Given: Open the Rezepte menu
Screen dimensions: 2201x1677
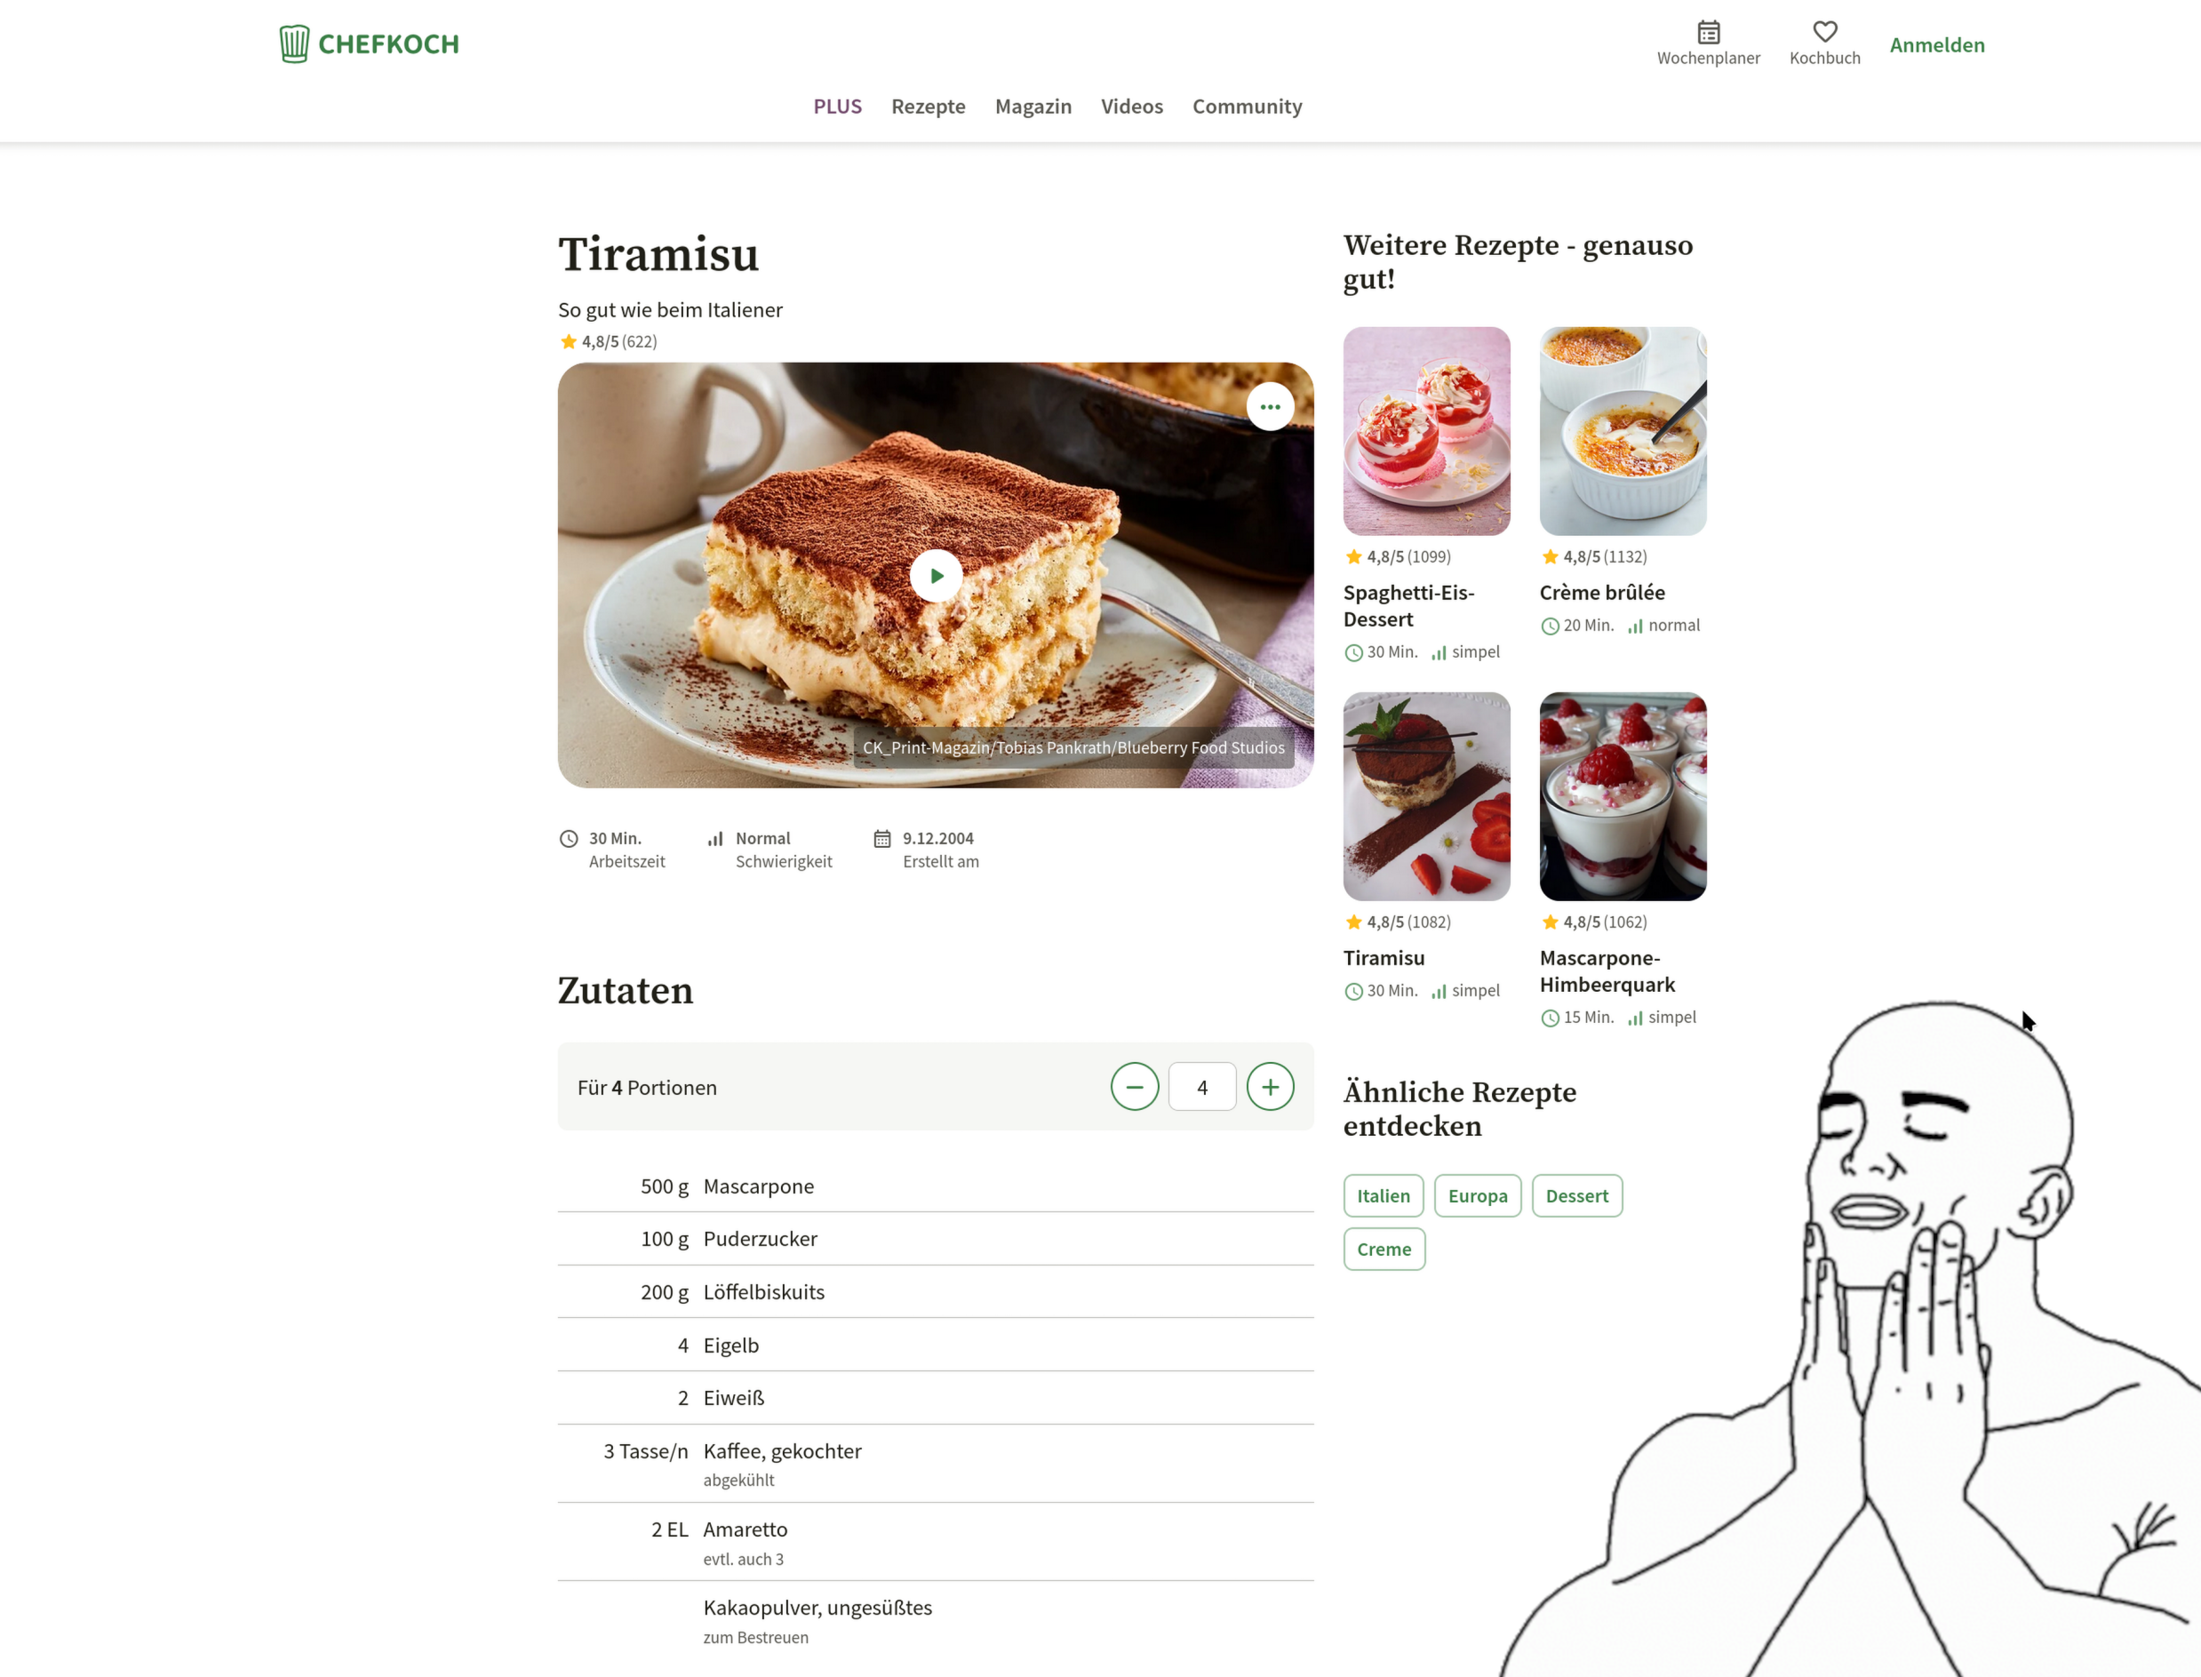Looking at the screenshot, I should (929, 106).
